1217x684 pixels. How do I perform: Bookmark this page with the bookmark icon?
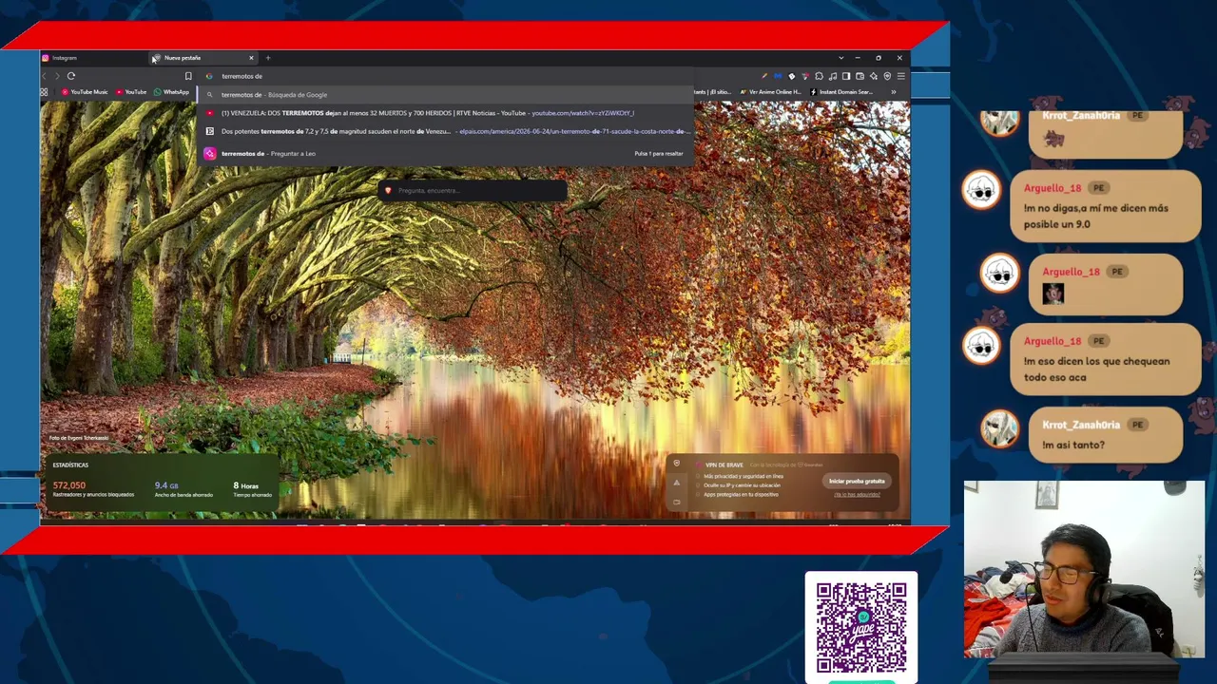click(x=188, y=76)
